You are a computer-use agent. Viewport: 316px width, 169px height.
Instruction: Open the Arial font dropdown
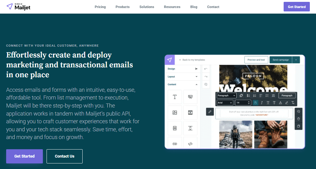225,103
